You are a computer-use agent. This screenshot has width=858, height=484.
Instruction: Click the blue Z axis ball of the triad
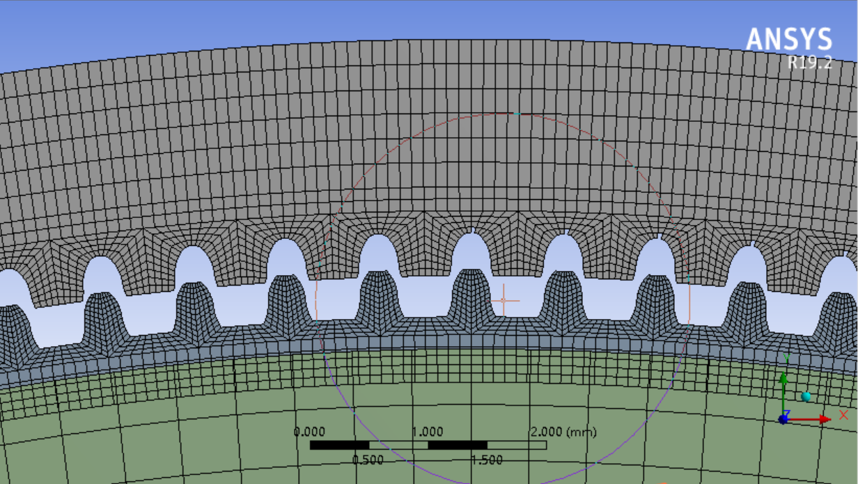(783, 419)
